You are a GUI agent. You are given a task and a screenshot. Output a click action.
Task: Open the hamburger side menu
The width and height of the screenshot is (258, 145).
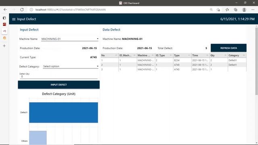14,19
